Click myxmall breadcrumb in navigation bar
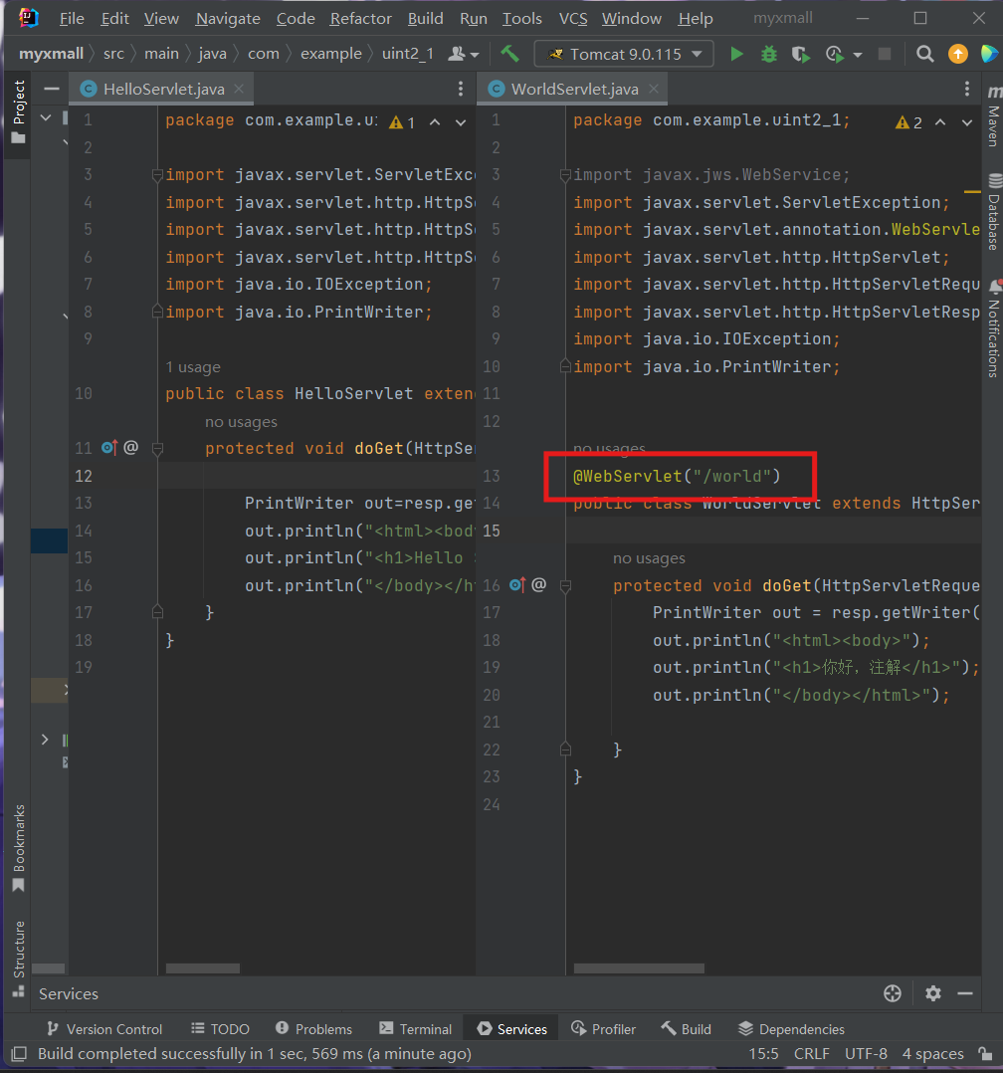This screenshot has height=1073, width=1003. tap(52, 54)
